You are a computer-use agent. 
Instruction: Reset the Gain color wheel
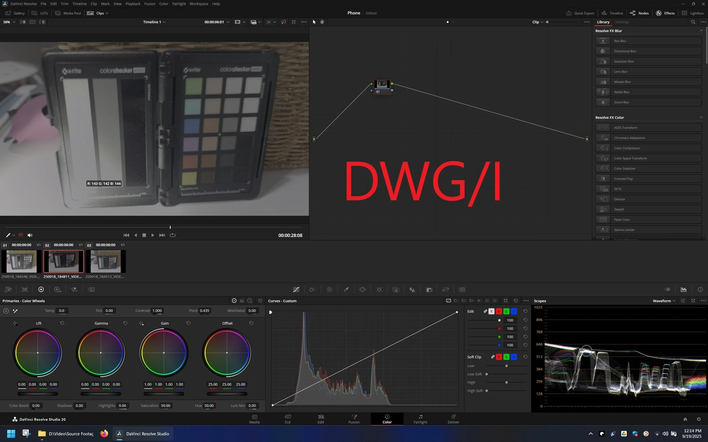click(x=188, y=323)
